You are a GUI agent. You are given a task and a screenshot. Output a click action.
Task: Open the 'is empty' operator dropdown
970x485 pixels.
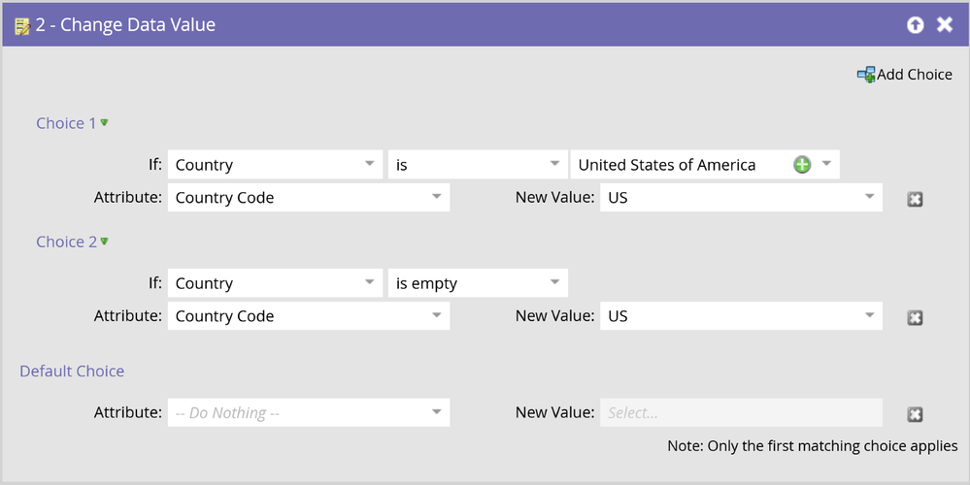554,282
